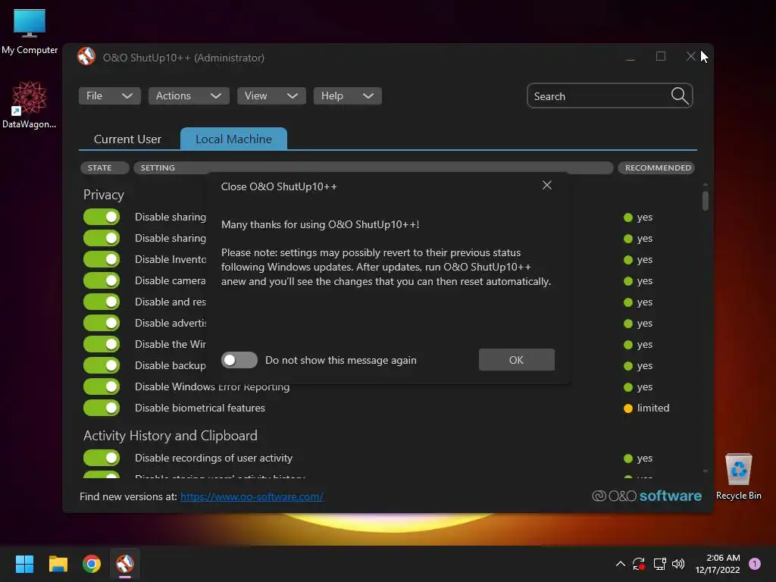
Task: Click 'Disable recordings of user activity' text
Action: point(213,458)
